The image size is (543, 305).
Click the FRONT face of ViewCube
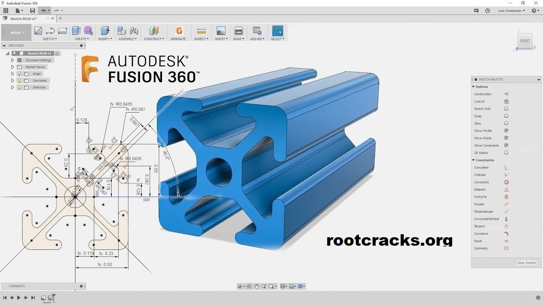pos(525,41)
